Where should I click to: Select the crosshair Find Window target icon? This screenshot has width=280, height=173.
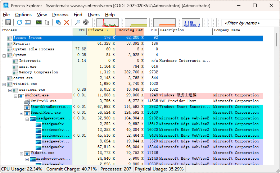(x=86, y=22)
